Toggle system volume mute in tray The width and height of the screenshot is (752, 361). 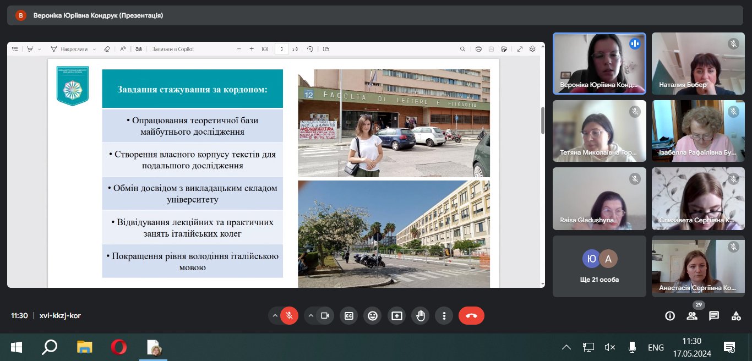click(609, 347)
